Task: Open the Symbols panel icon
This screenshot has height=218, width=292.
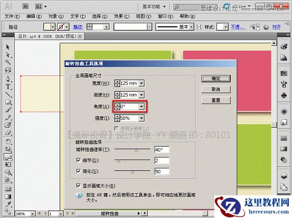Action: point(284,96)
